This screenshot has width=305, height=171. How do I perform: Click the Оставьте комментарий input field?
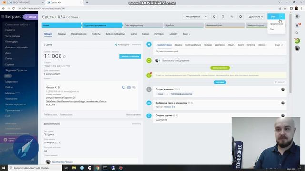click(x=220, y=52)
